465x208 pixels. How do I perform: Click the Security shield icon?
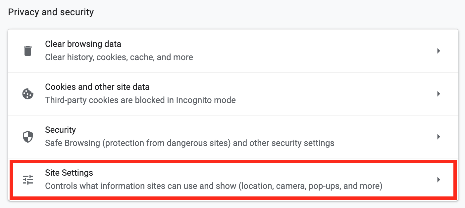tap(28, 137)
